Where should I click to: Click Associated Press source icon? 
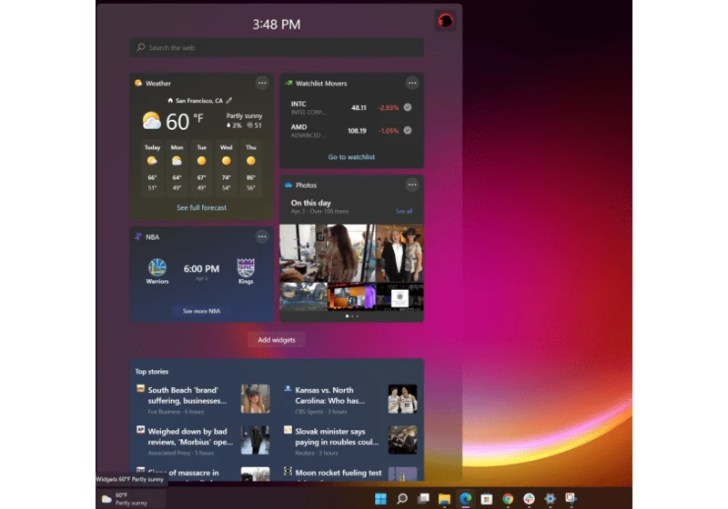tap(140, 430)
